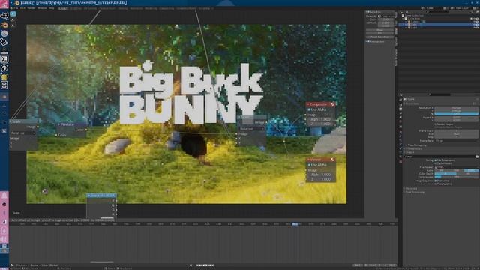
Task: Select the BW color mode button
Action: click(442, 170)
